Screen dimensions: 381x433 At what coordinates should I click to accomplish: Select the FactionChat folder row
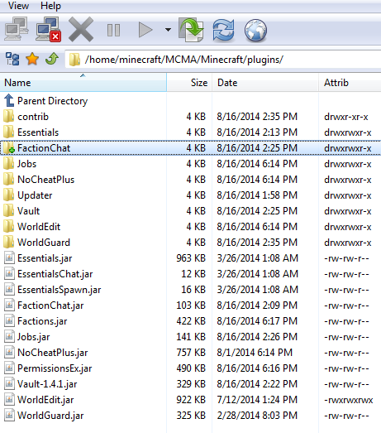(190, 148)
